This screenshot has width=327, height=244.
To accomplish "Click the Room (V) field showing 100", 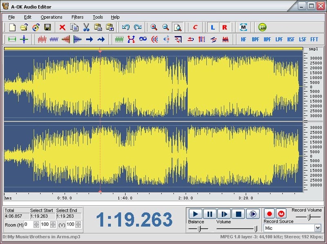I will [x=70, y=224].
